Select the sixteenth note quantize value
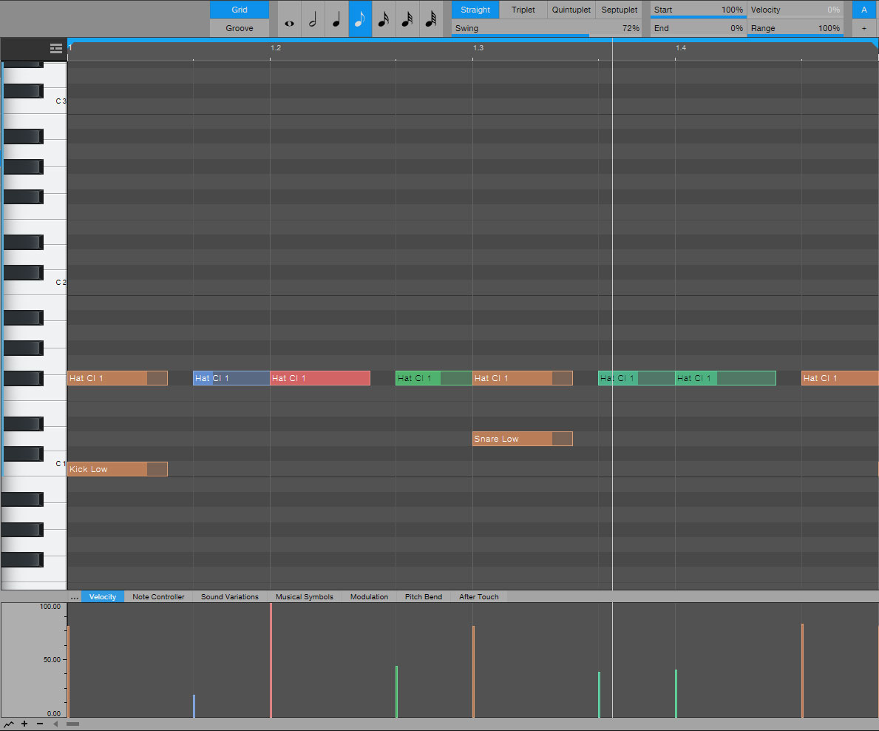This screenshot has height=731, width=879. [x=384, y=19]
